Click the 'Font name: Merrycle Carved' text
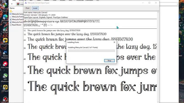 (35, 13)
